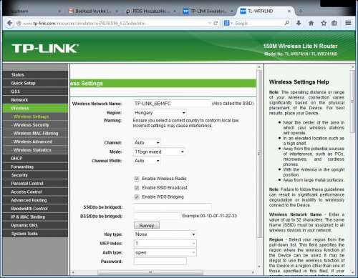Click the search magnifier icon
The height and width of the screenshot is (278, 358).
pyautogui.click(x=287, y=23)
